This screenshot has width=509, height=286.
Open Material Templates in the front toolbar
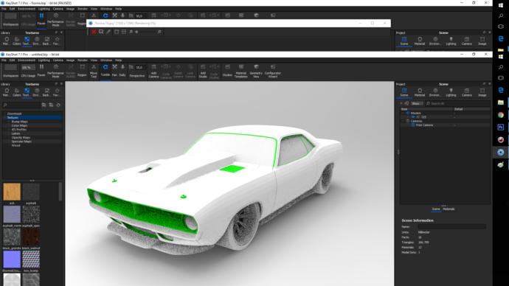tap(241, 71)
